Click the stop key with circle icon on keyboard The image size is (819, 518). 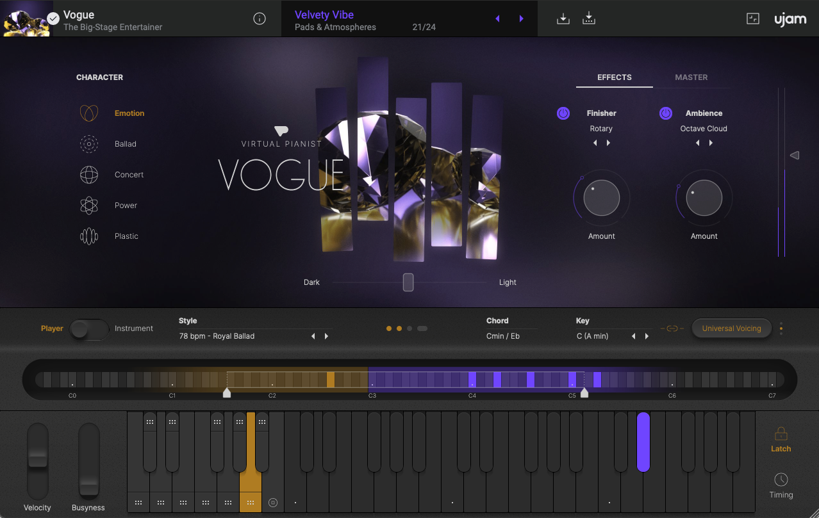click(x=272, y=503)
